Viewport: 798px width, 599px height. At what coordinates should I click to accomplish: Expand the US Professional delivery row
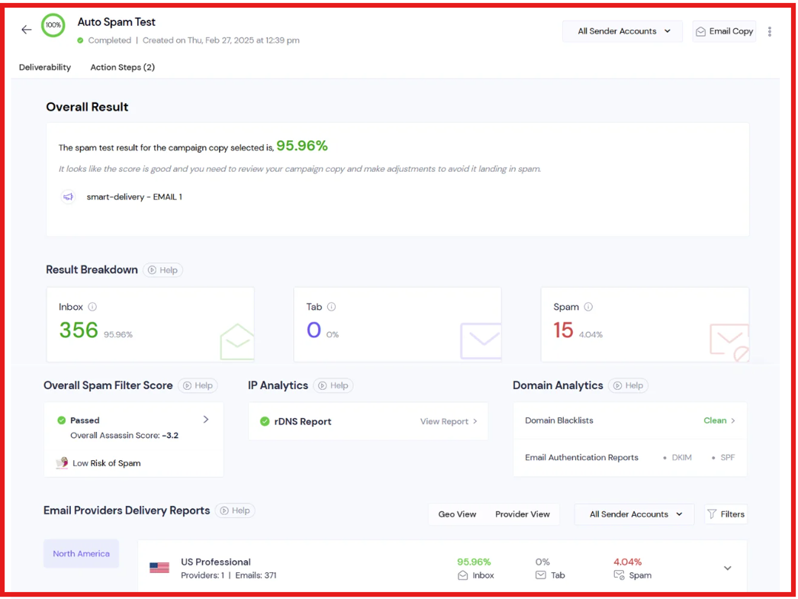tap(726, 568)
